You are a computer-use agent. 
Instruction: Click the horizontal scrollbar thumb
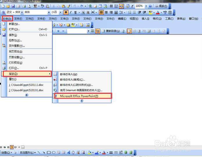coord(23,147)
